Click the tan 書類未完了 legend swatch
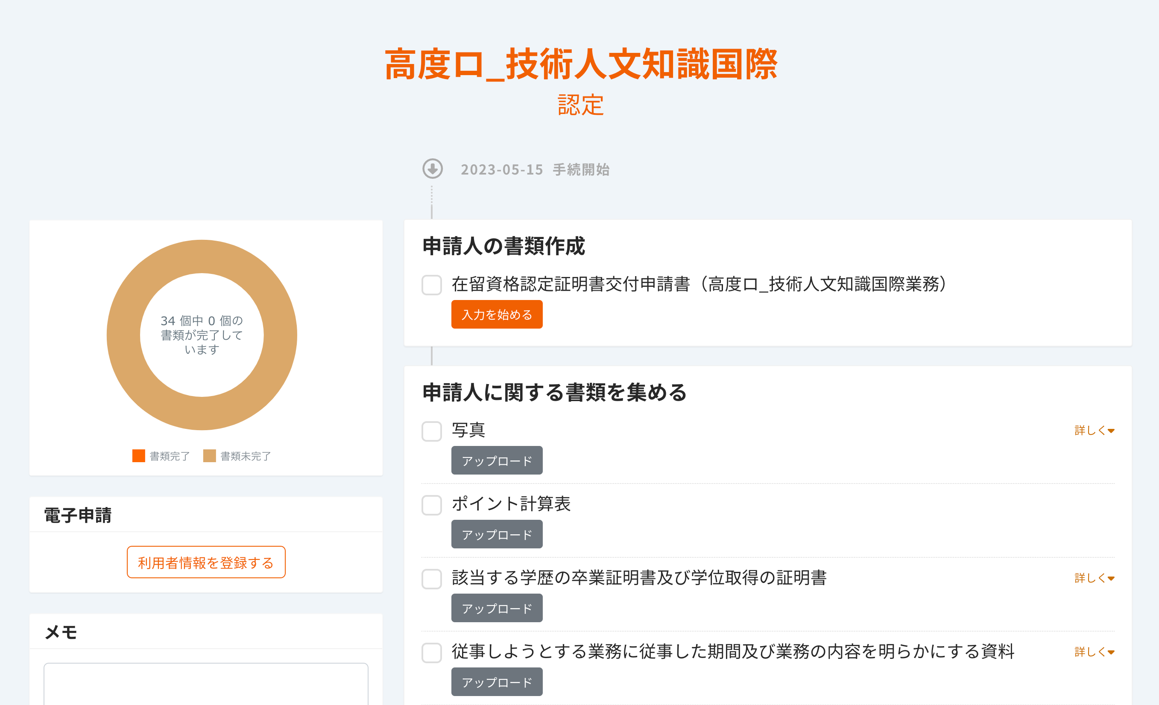The image size is (1159, 705). coord(209,456)
